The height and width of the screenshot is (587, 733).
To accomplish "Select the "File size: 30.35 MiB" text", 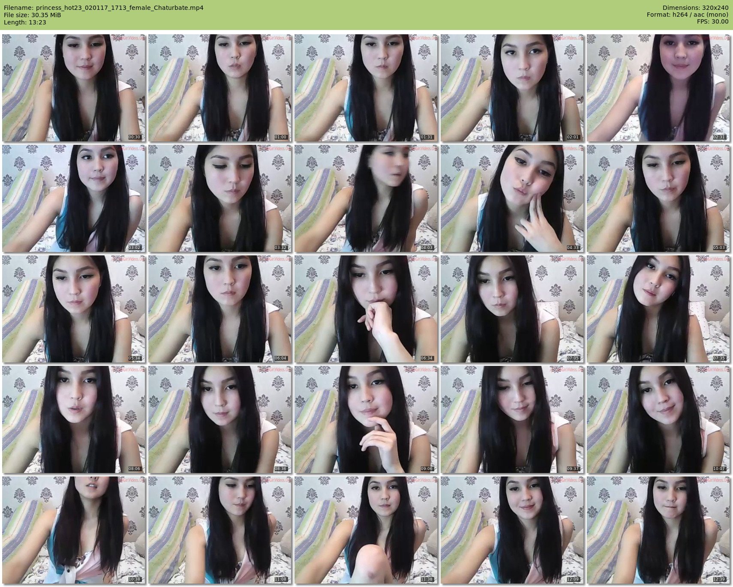I will [32, 15].
